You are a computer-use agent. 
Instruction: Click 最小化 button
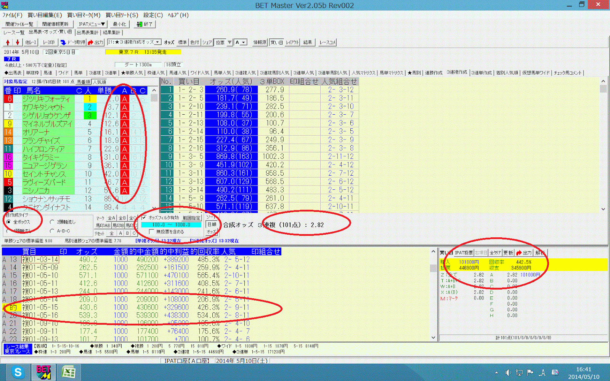[120, 24]
